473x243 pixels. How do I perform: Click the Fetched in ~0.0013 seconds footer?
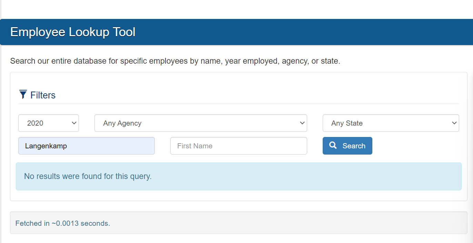pyautogui.click(x=63, y=223)
